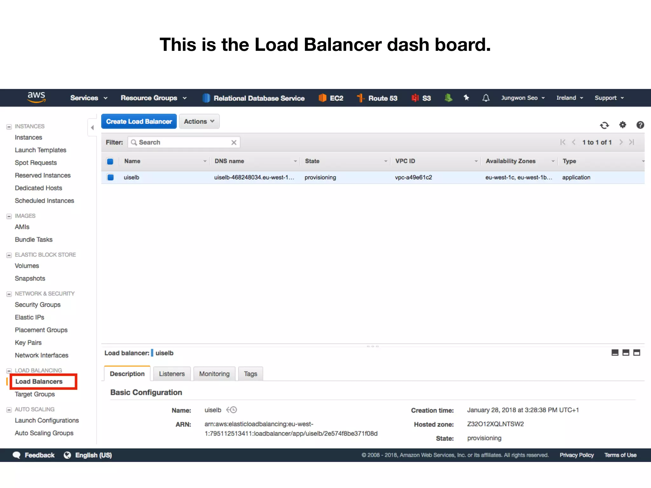Open table settings gear
Image resolution: width=651 pixels, height=488 pixels.
tap(623, 125)
